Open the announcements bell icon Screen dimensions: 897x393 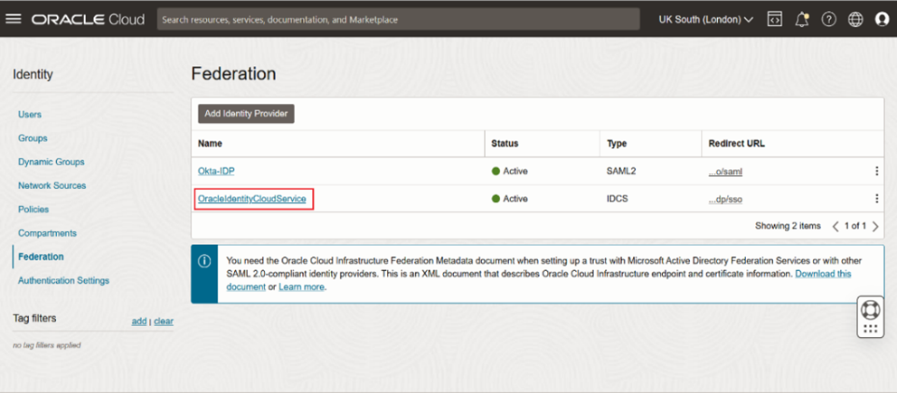pyautogui.click(x=802, y=19)
